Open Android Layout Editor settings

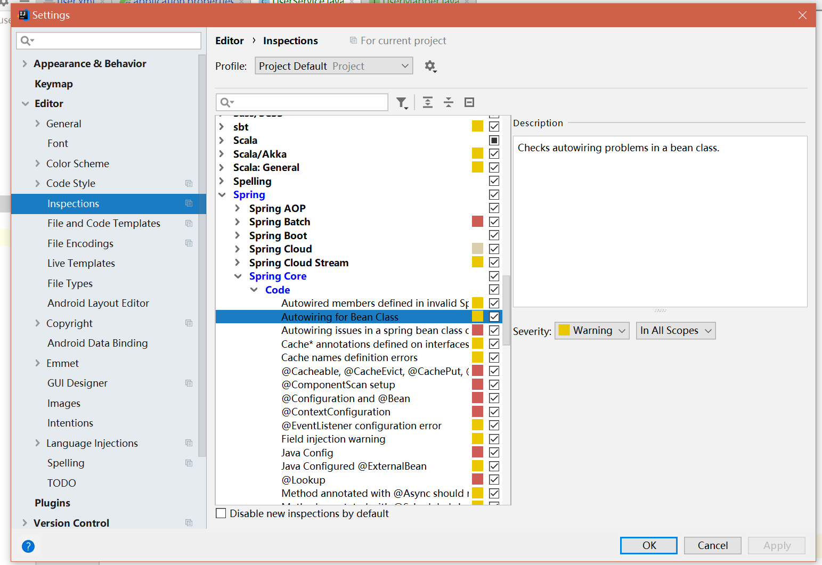pos(98,303)
